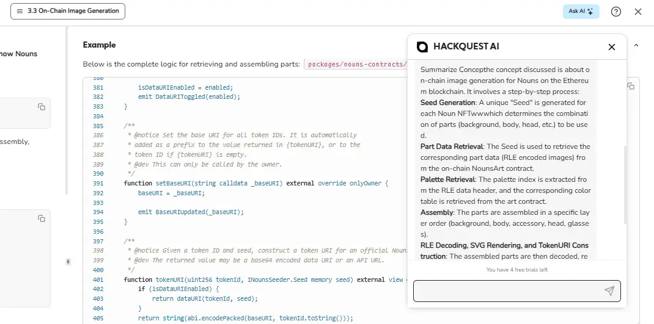Click the panel resize drag handle

[68, 262]
